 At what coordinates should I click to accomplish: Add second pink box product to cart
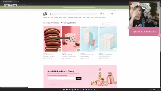pyautogui.click(x=78, y=50)
